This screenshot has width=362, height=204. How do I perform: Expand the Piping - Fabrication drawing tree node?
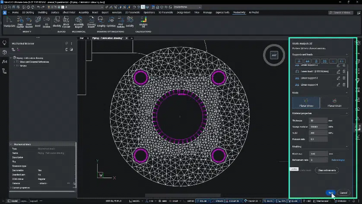[x=12, y=57]
